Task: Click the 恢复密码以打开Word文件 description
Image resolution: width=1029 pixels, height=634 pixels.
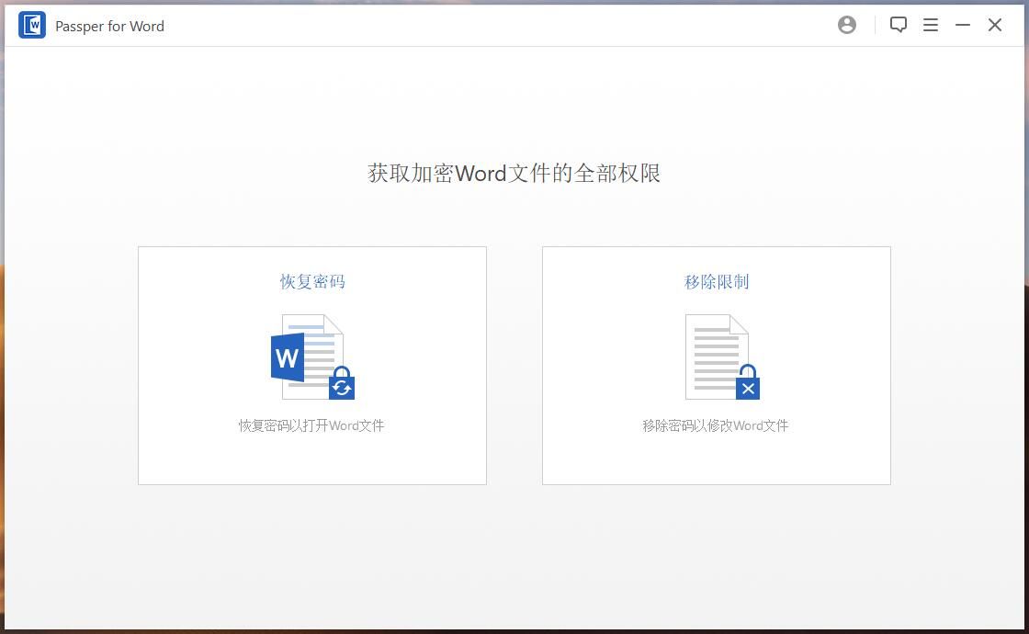Action: tap(311, 425)
